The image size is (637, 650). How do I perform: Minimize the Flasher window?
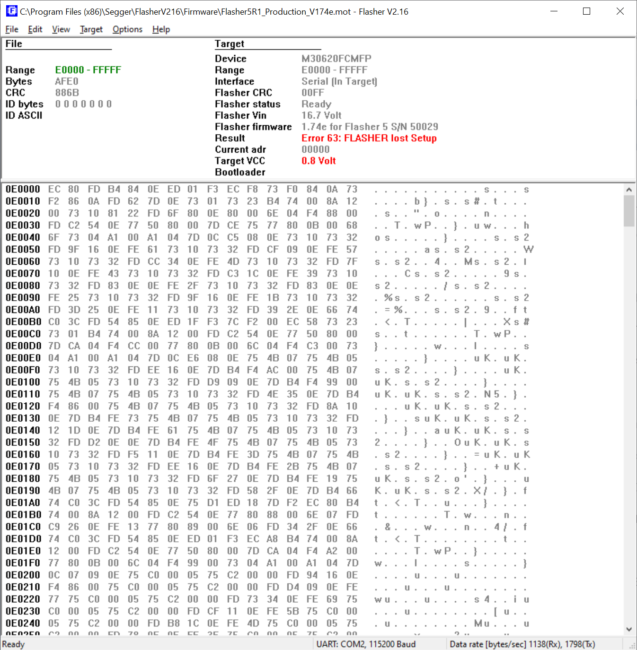click(x=554, y=11)
